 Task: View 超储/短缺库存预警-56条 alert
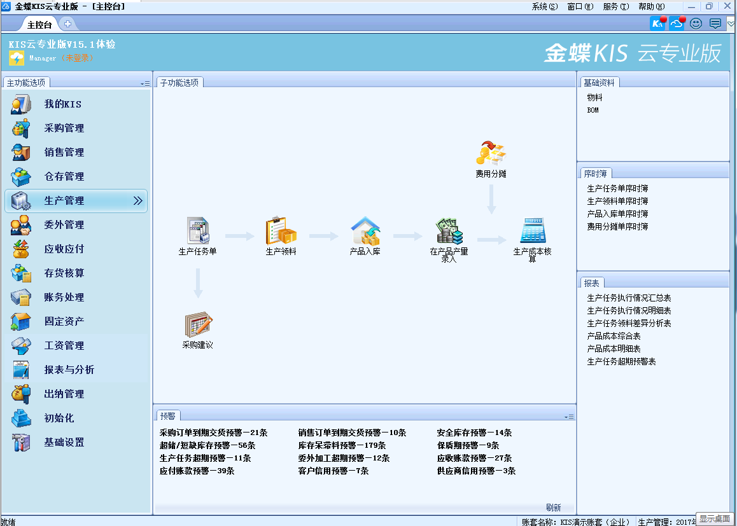(207, 445)
